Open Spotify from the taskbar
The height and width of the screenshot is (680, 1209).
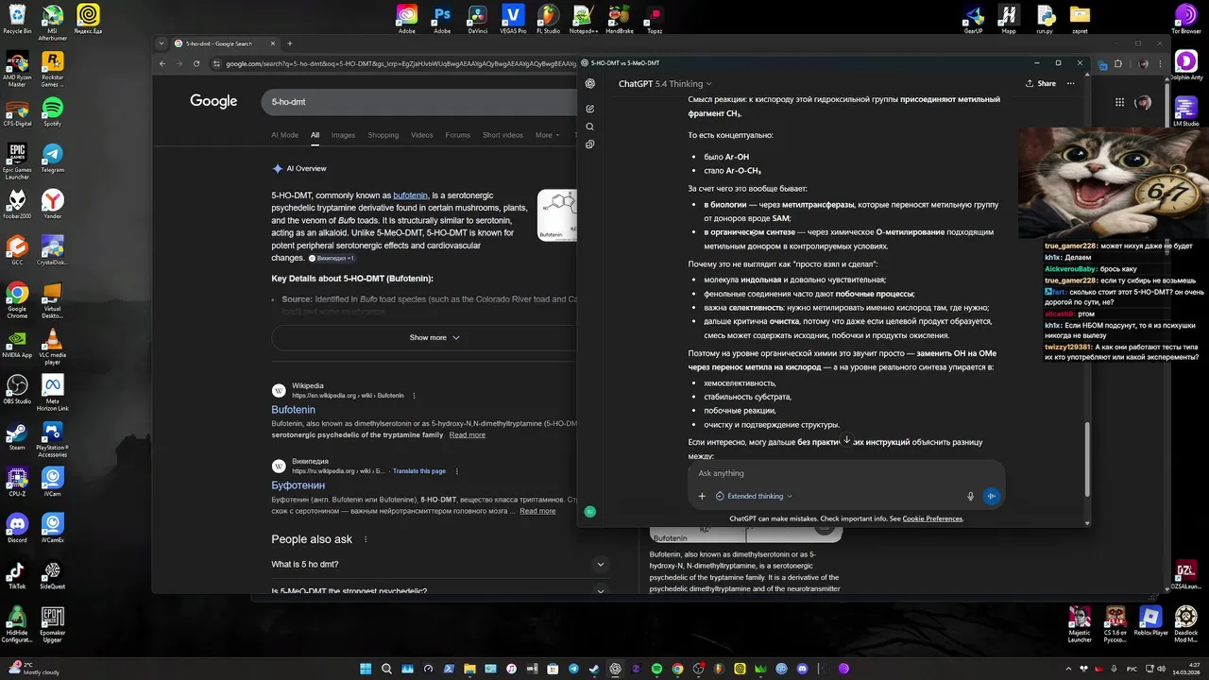[x=656, y=669]
